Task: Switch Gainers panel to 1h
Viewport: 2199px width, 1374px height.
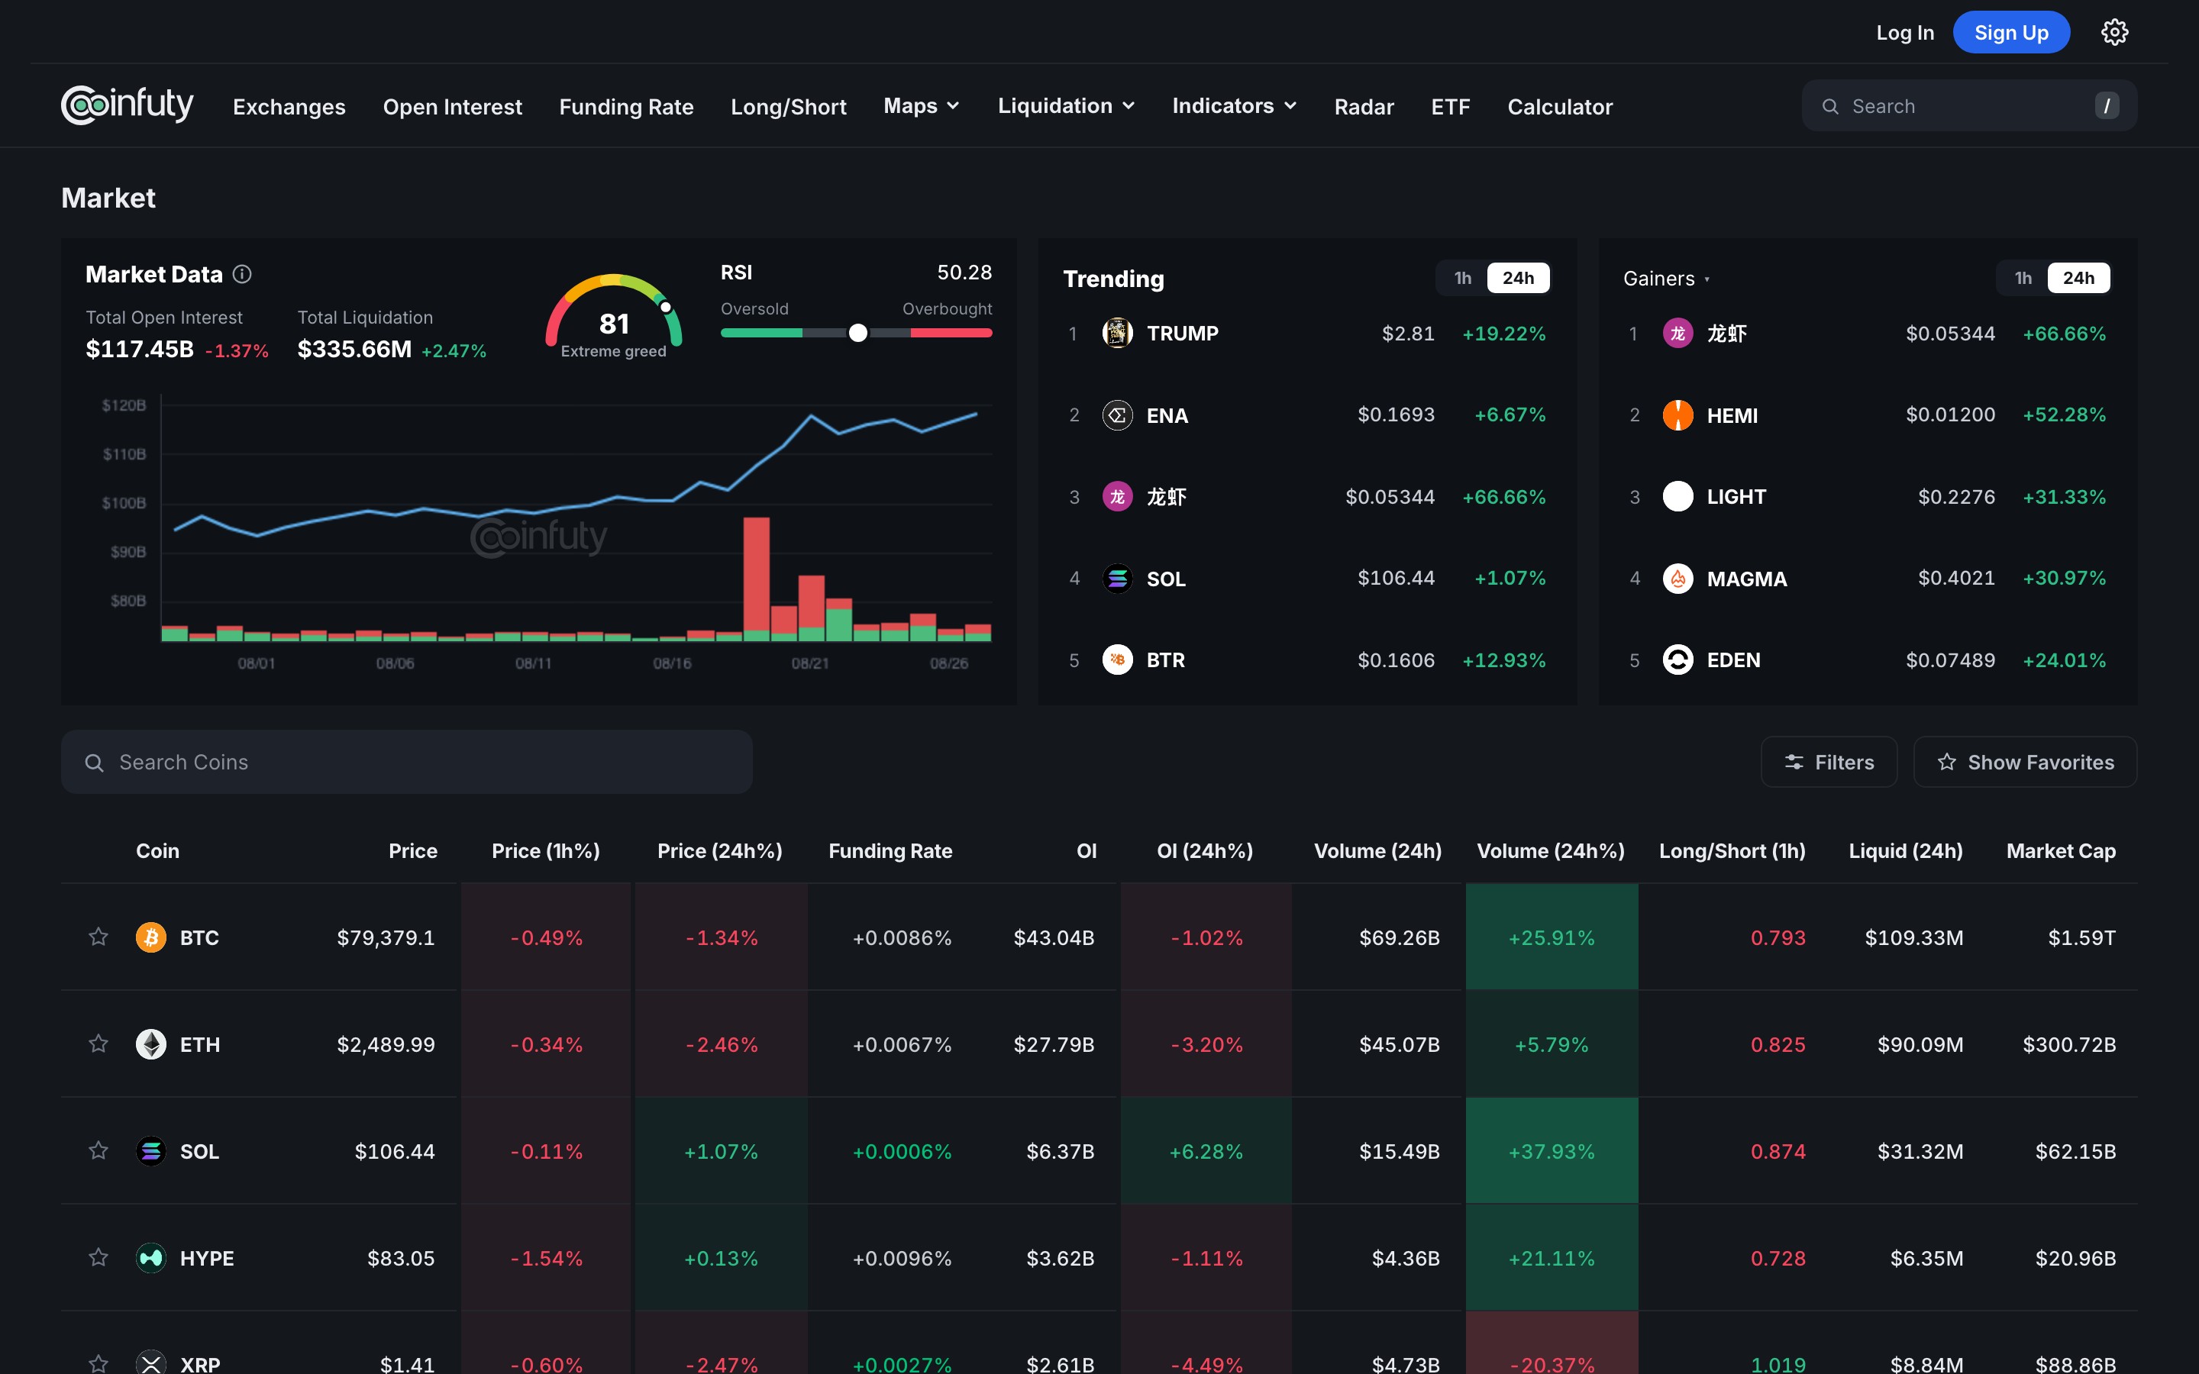Action: pyautogui.click(x=2023, y=278)
